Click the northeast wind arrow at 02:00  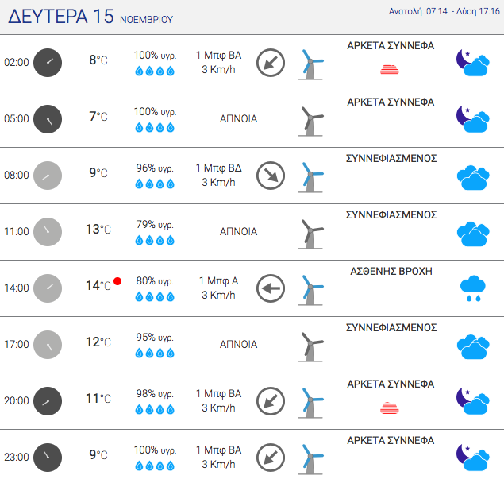[x=271, y=63]
